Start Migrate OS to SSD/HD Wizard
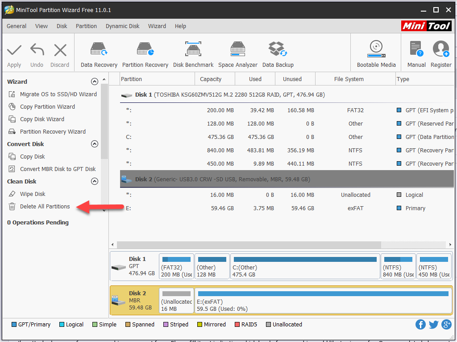457x342 pixels. click(x=58, y=94)
